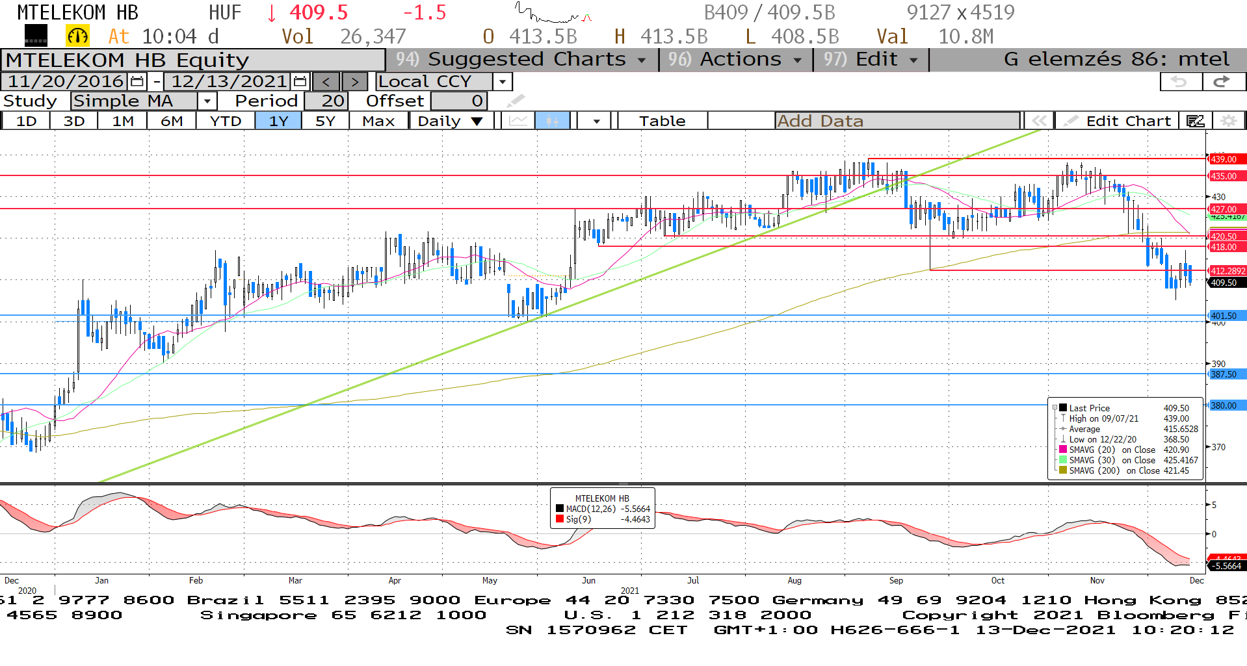Select candlestick chart type icon
The height and width of the screenshot is (666, 1247).
[553, 121]
